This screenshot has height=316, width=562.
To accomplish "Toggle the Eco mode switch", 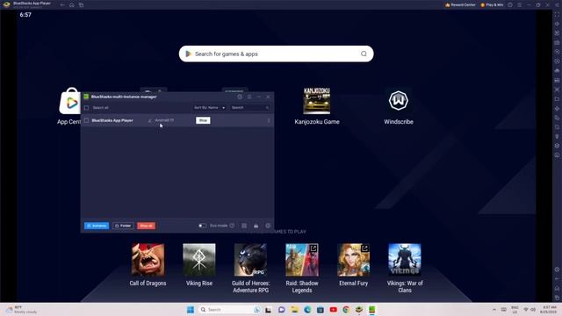I will point(203,226).
